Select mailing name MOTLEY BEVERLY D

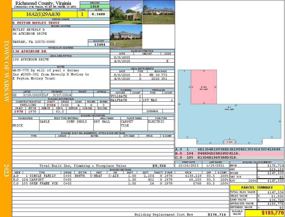(28, 30)
